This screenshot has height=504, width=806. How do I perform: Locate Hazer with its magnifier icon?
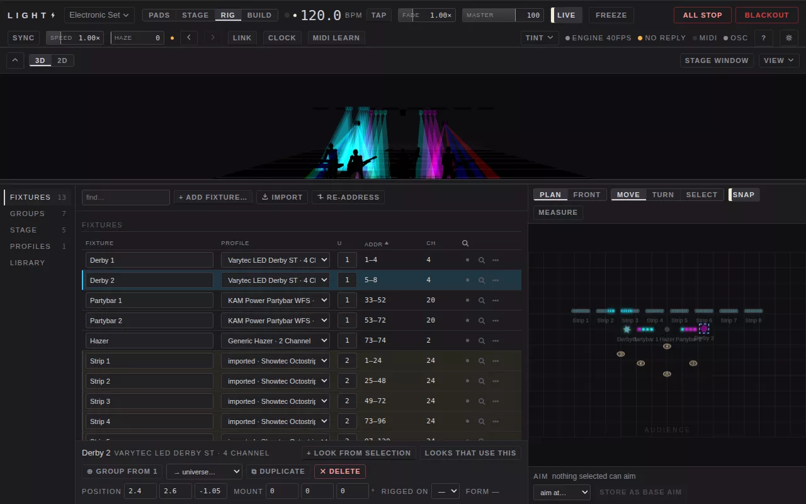pyautogui.click(x=482, y=341)
